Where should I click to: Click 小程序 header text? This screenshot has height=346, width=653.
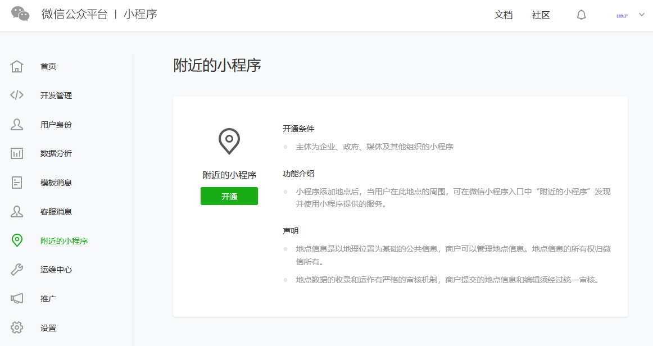pos(140,14)
